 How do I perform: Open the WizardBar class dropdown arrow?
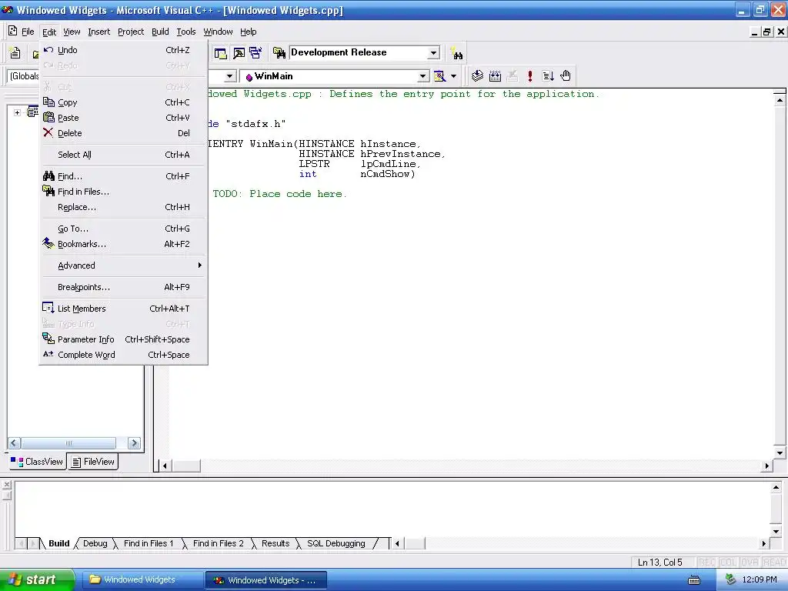(229, 76)
